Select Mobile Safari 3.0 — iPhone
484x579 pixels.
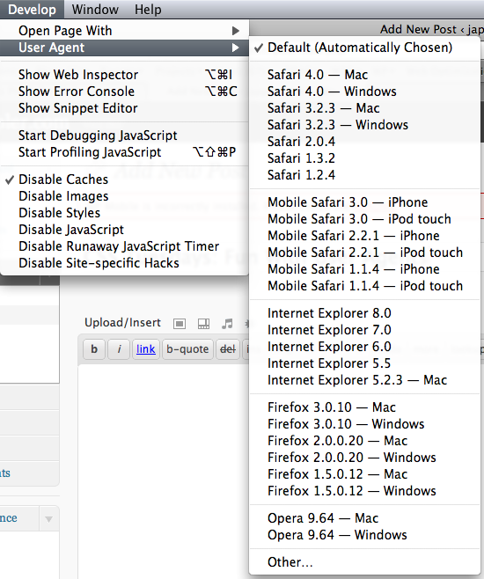(364, 202)
